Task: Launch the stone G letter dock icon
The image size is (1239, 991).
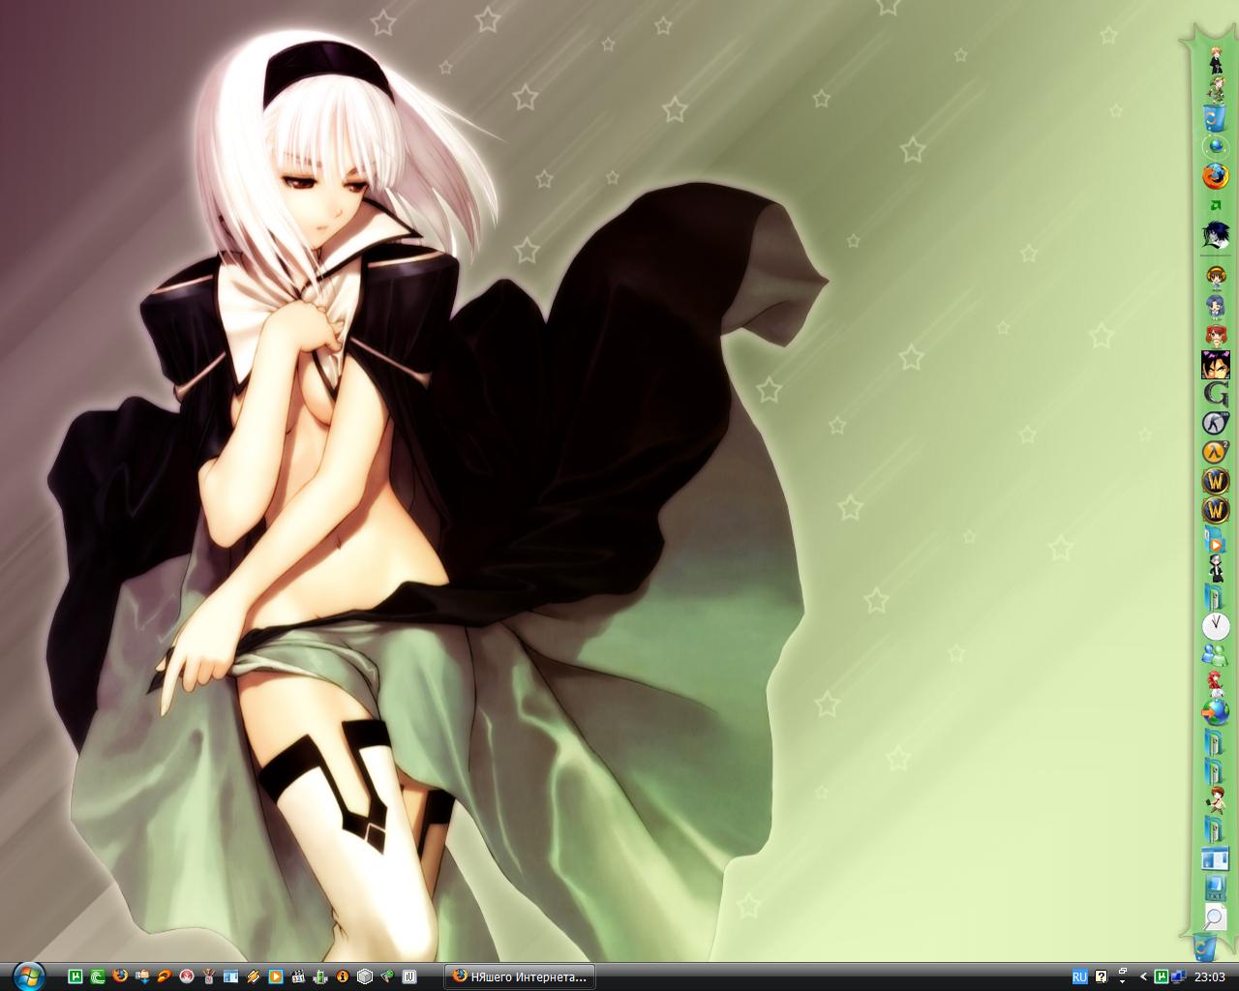Action: (1216, 394)
